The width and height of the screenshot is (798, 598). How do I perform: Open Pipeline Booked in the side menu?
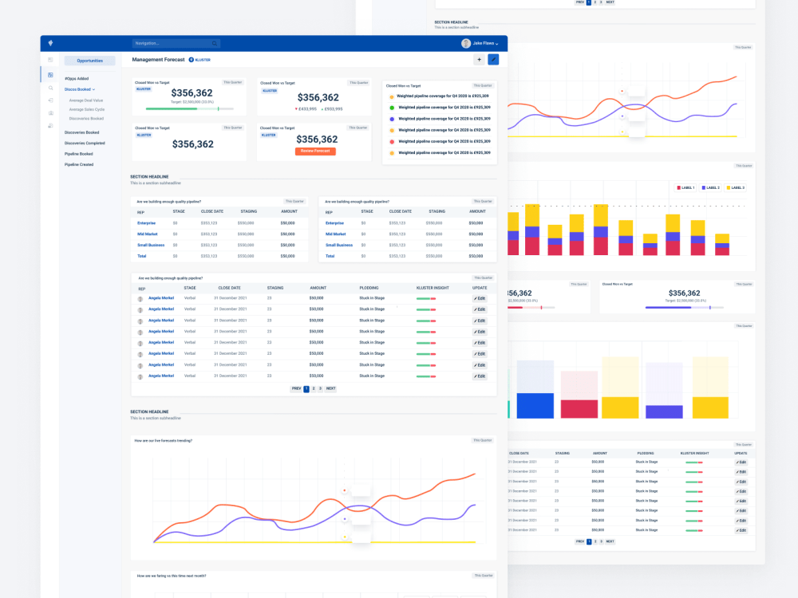coord(78,154)
